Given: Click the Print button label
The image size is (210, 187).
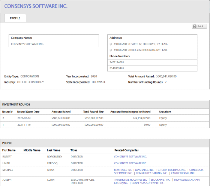Looking at the screenshot, I should point(200,27).
